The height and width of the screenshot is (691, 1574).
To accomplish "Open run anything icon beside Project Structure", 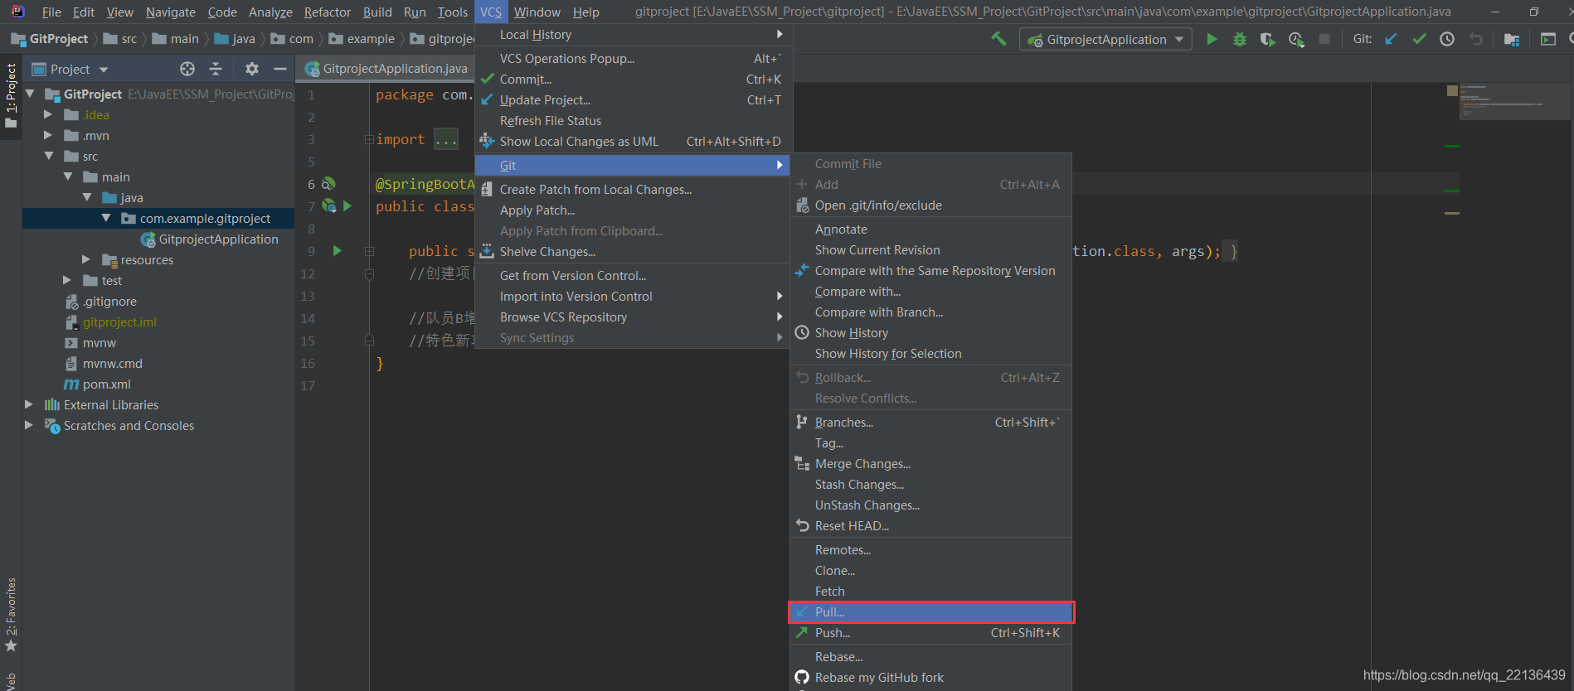I will (1548, 39).
